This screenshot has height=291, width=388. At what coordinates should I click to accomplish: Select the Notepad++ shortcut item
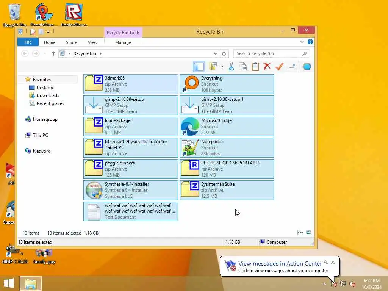click(227, 148)
